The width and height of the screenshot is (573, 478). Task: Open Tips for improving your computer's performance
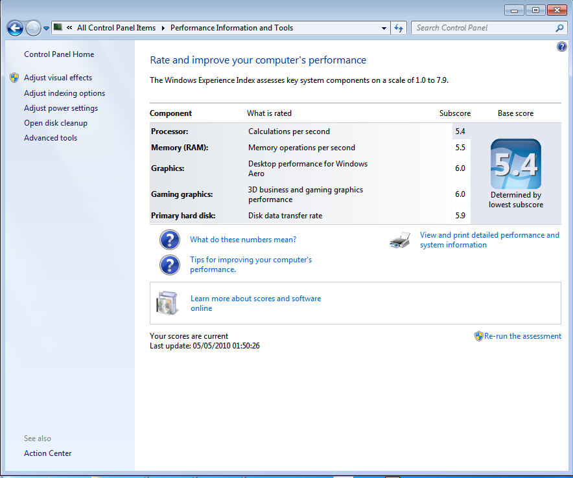(x=251, y=264)
